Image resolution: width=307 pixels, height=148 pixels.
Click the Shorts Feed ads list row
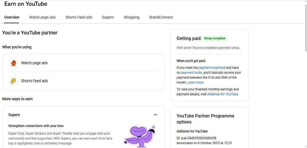point(83,81)
